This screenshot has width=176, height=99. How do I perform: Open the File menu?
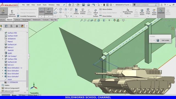pyautogui.click(x=23, y=5)
